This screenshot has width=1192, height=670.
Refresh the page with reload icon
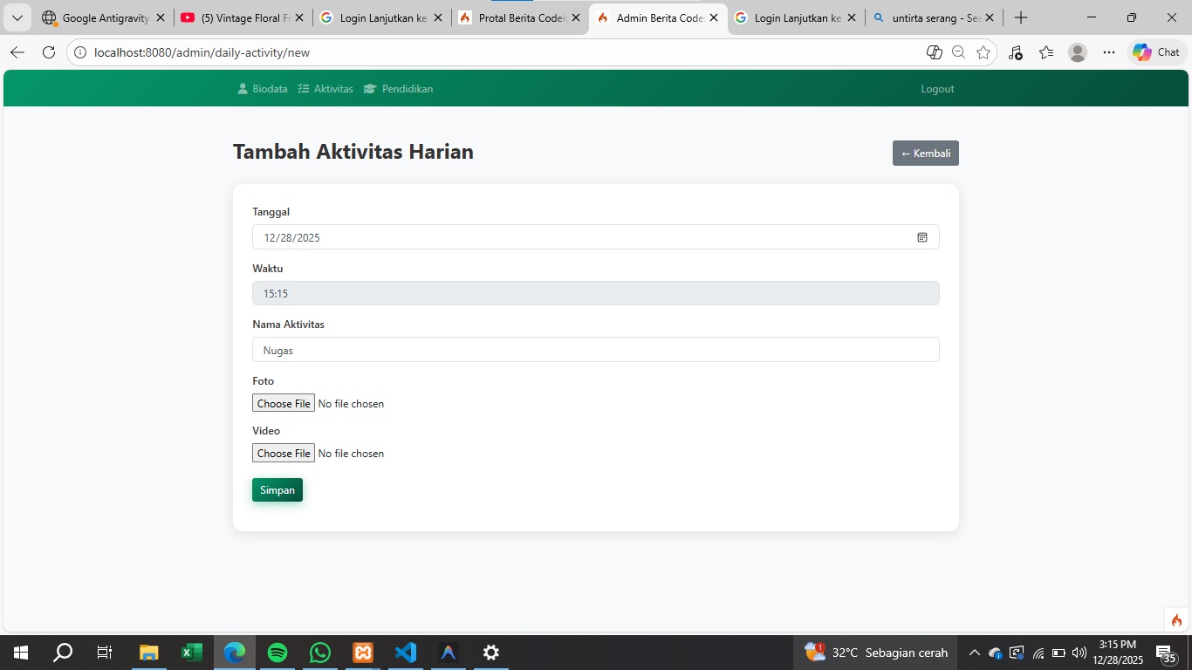(49, 52)
